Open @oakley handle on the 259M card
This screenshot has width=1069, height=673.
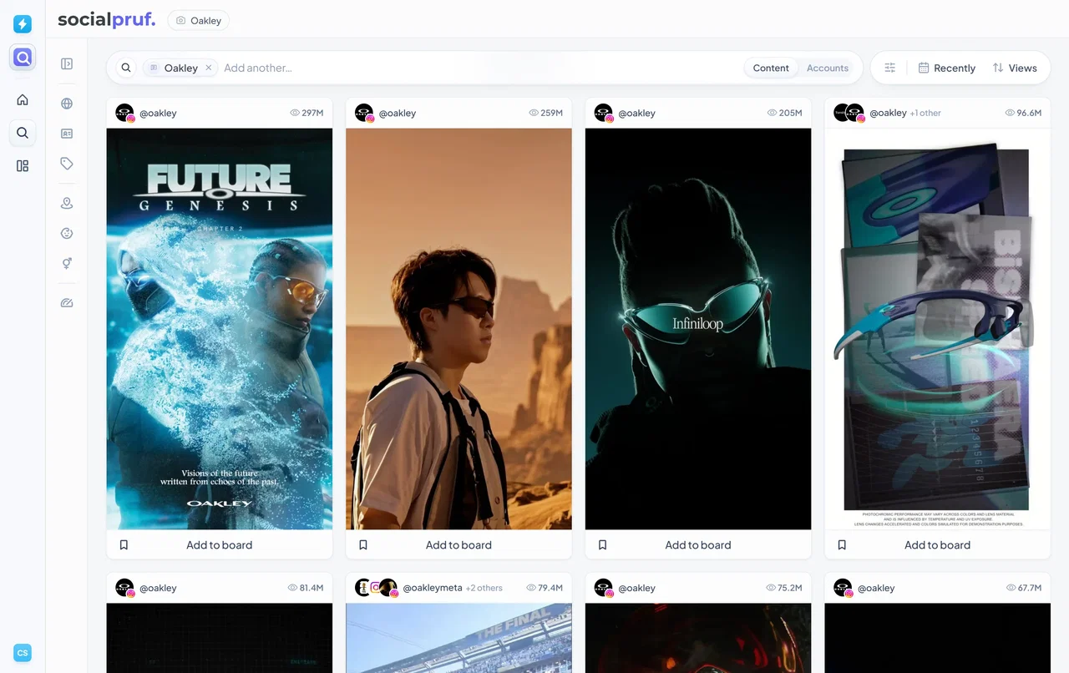pyautogui.click(x=398, y=113)
